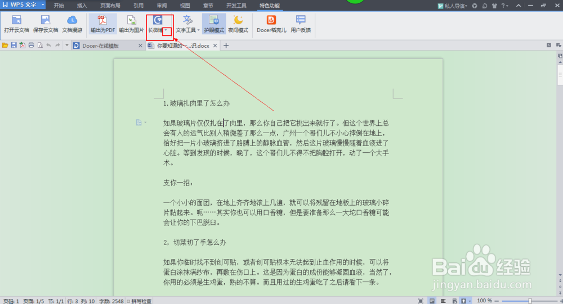563x304 pixels.
Task: Click heading text 1.玻璃扎肉里了怎么办
Action: [196, 103]
